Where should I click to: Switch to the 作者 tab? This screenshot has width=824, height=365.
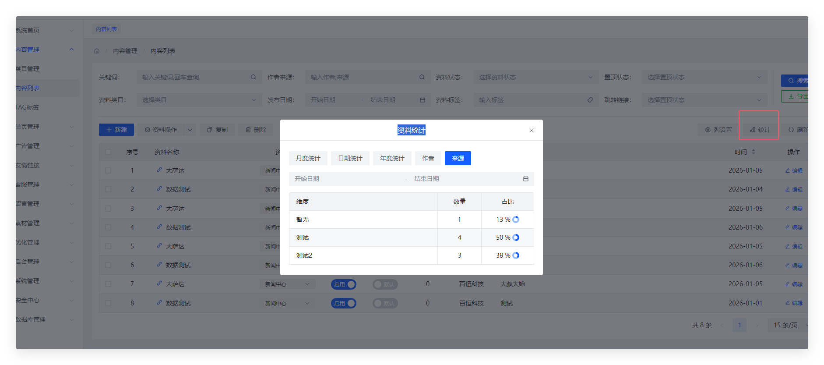[428, 158]
